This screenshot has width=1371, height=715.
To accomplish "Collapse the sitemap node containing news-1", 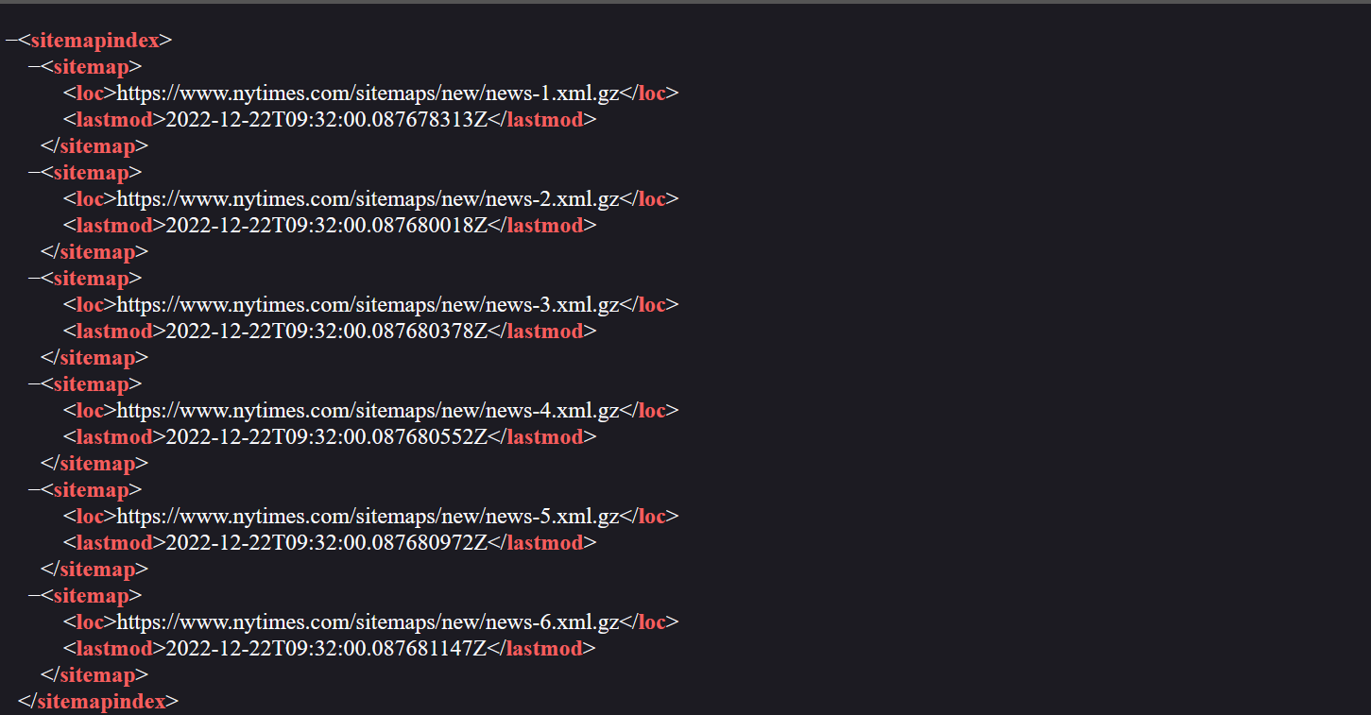I will coord(34,67).
